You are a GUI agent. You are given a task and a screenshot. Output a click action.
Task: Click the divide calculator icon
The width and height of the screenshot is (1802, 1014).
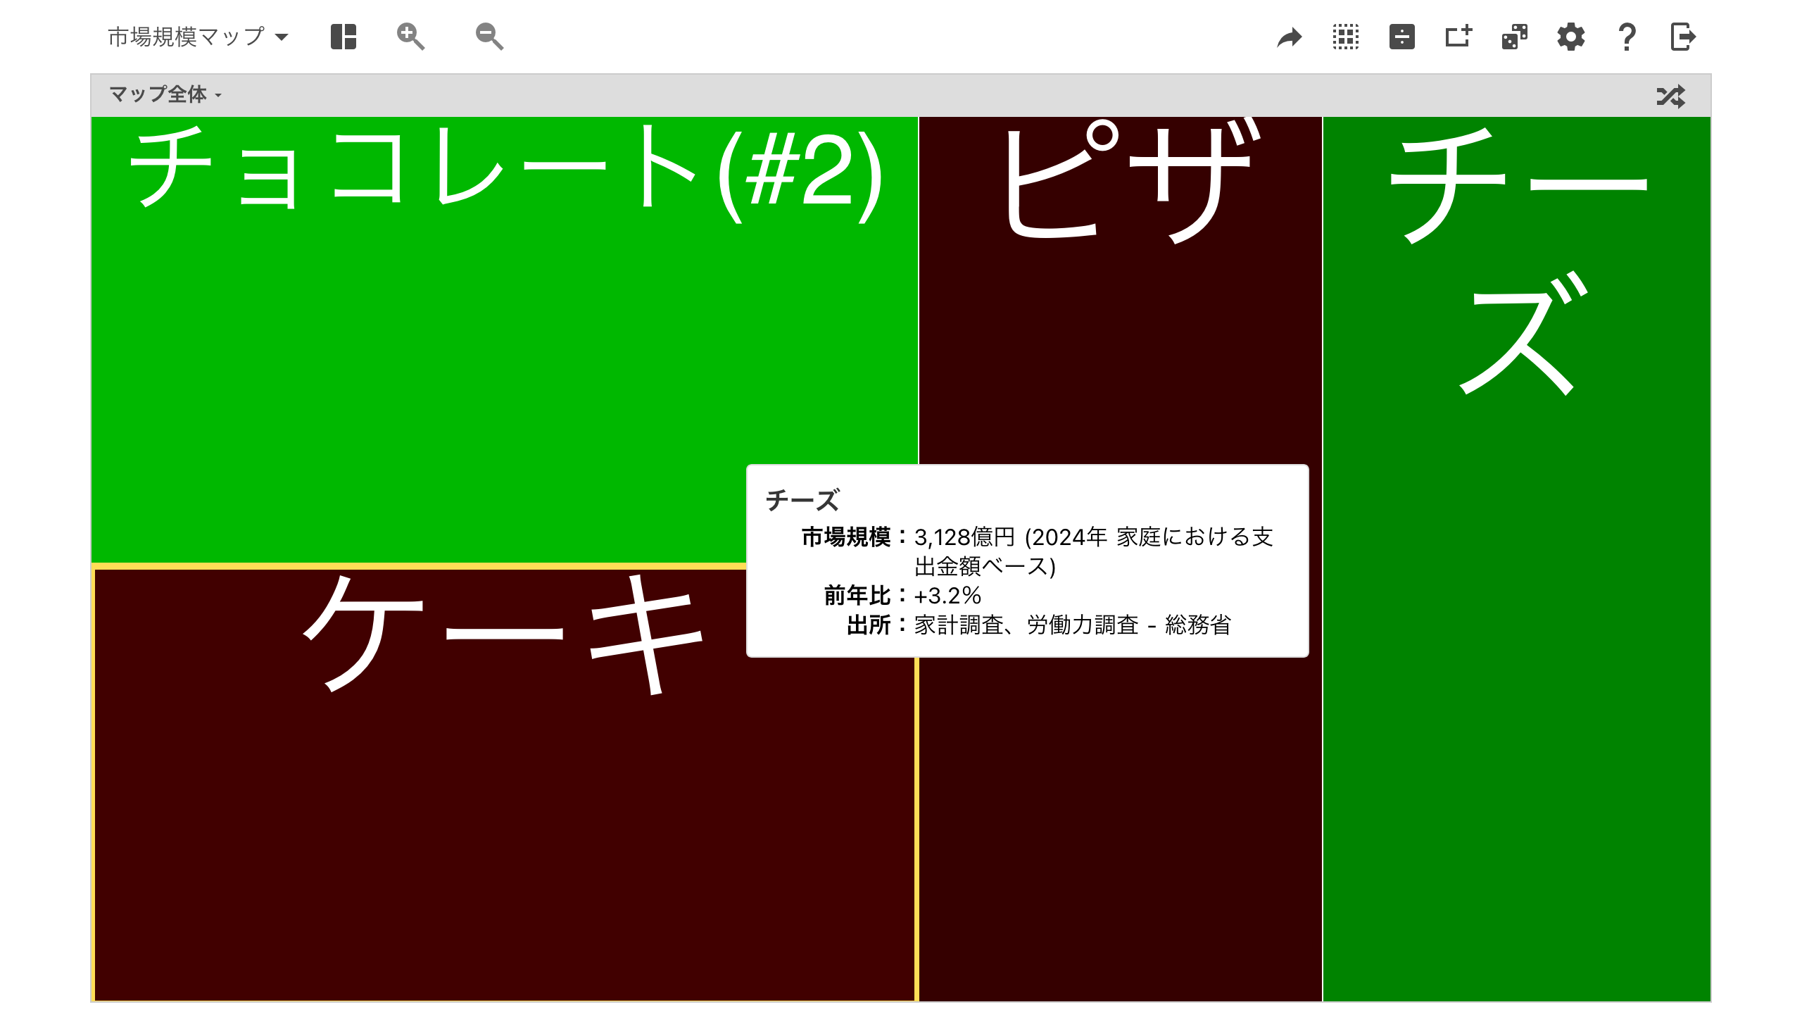[1402, 37]
